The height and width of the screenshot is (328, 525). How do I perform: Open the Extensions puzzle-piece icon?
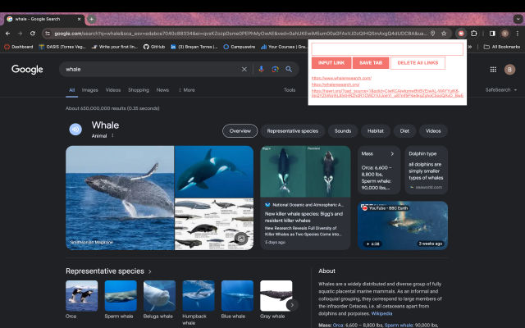[474, 34]
